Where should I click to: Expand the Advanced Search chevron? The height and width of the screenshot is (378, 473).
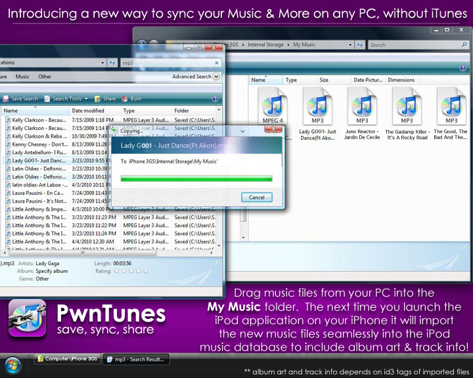pyautogui.click(x=216, y=77)
